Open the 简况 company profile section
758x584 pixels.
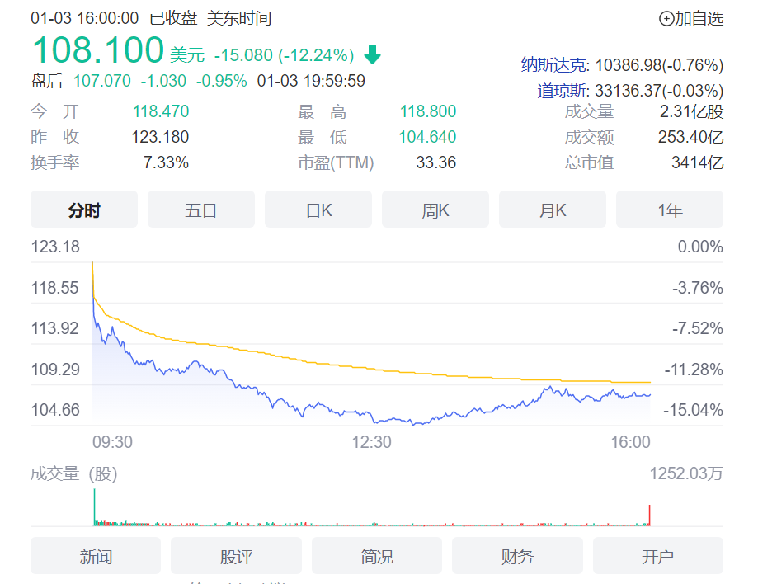375,556
